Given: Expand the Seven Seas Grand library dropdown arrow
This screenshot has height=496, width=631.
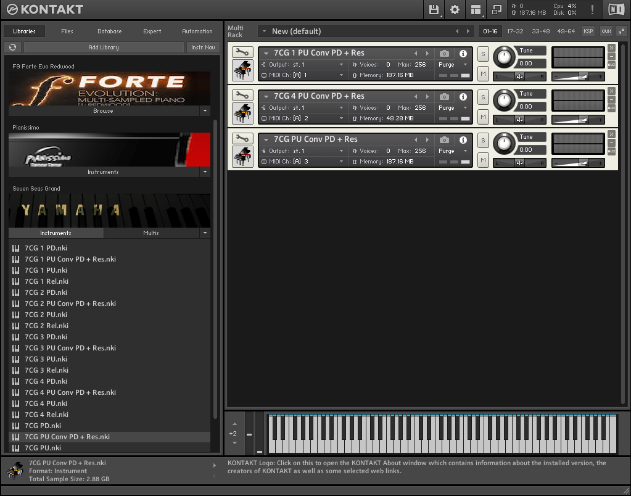Looking at the screenshot, I should click(x=205, y=233).
